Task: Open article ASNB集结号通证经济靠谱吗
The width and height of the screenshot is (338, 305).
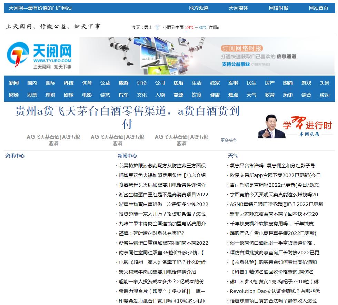Action: (276, 204)
